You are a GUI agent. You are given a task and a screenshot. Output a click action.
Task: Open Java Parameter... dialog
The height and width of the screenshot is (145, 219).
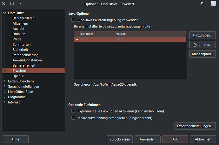[x=202, y=45]
